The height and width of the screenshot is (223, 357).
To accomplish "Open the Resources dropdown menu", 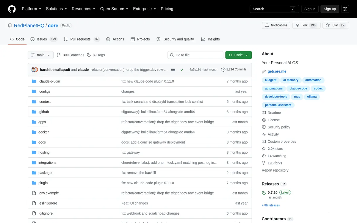I will coord(83,9).
